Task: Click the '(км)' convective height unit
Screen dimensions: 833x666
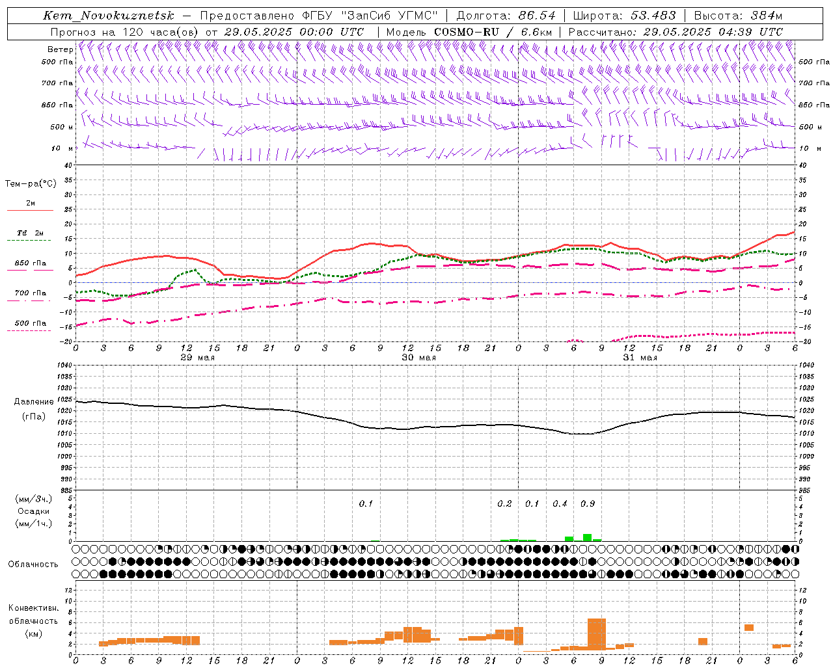Action: (34, 633)
